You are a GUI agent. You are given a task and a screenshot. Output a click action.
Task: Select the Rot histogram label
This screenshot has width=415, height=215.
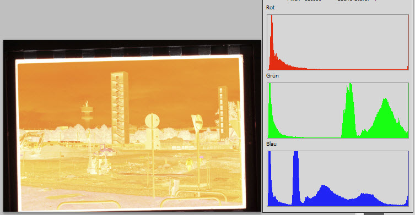tap(270, 7)
